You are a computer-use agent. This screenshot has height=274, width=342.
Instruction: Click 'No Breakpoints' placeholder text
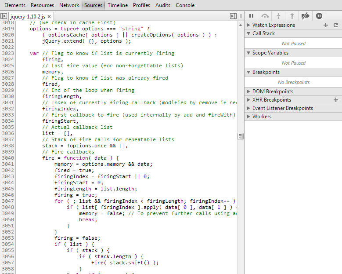[294, 82]
